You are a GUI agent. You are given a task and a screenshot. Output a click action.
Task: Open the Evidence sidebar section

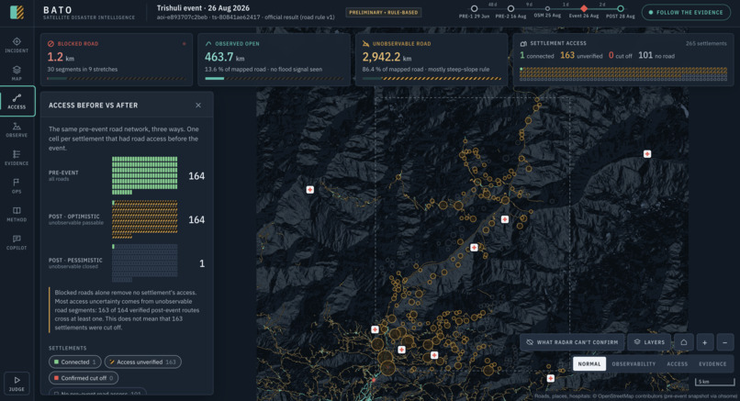pyautogui.click(x=17, y=158)
